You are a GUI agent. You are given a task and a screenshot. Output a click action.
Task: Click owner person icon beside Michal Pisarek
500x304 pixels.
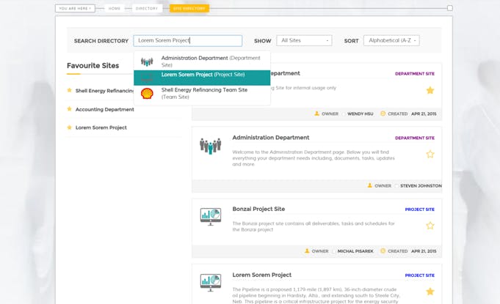tap(307, 251)
